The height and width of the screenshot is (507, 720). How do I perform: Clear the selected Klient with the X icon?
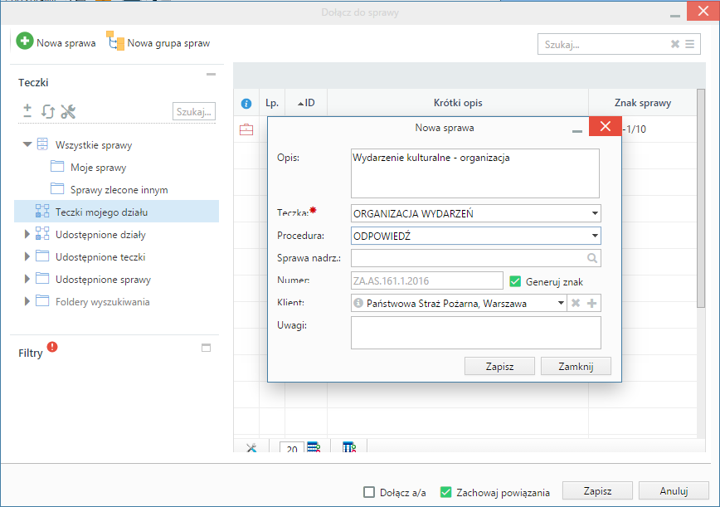[576, 304]
